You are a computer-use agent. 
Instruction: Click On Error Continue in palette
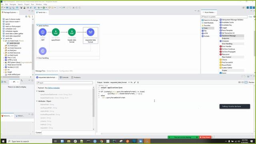coord(228,49)
